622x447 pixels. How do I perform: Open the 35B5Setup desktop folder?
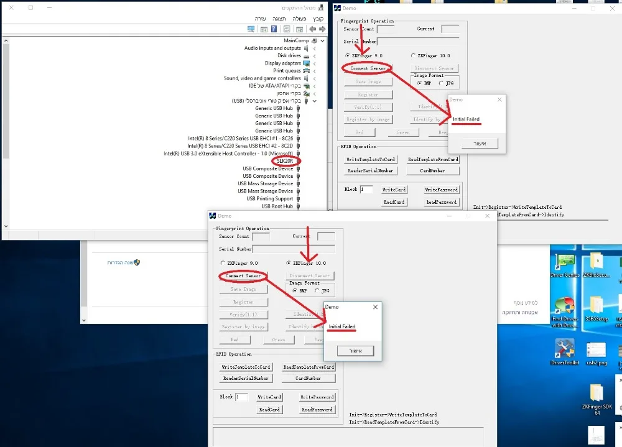click(596, 309)
